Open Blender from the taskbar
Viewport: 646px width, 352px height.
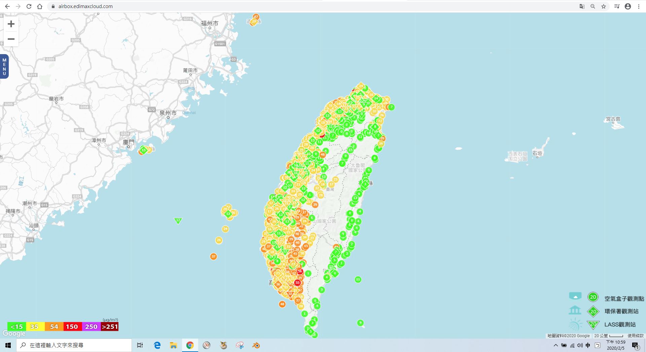[x=256, y=345]
